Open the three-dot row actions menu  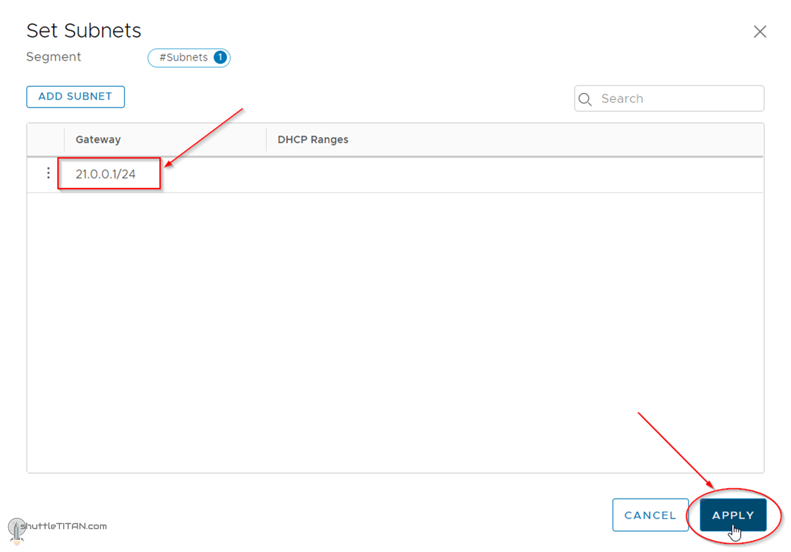click(x=48, y=173)
